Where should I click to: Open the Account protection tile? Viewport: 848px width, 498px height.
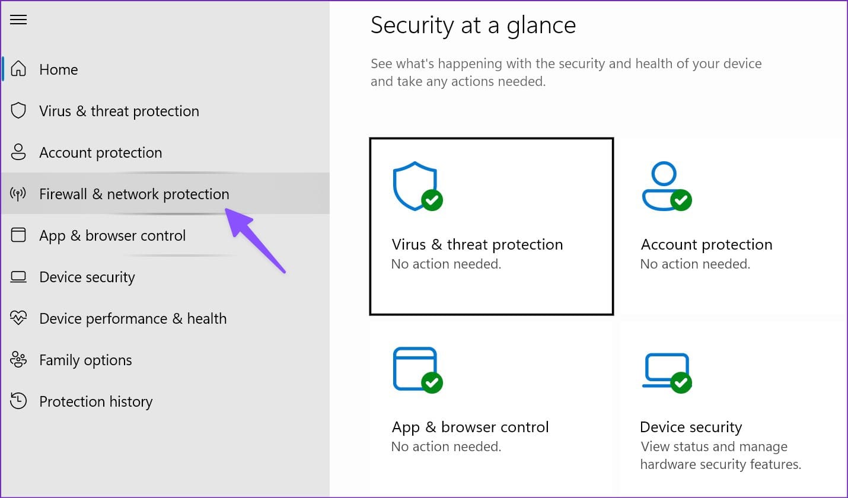point(732,226)
